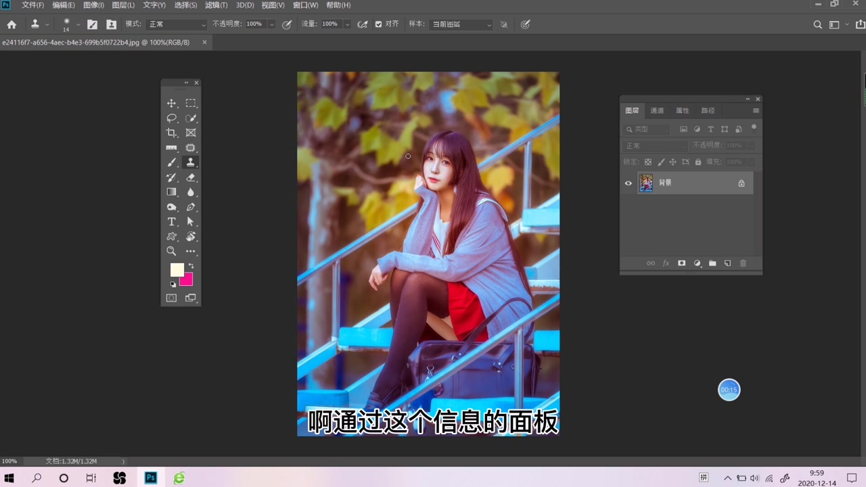
Task: Toggle pixel layer filter in Layers panel
Action: 683,129
